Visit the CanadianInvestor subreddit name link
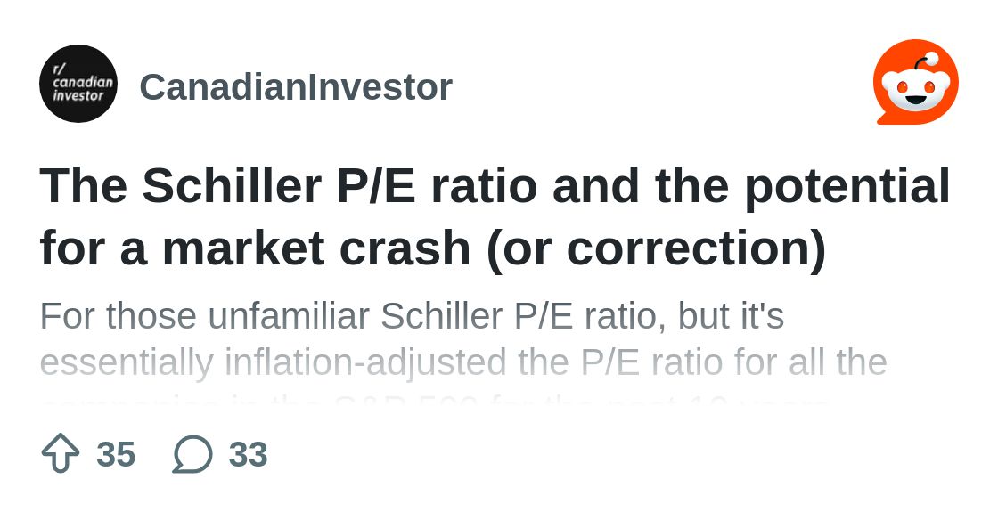Image resolution: width=998 pixels, height=520 pixels. 296,87
